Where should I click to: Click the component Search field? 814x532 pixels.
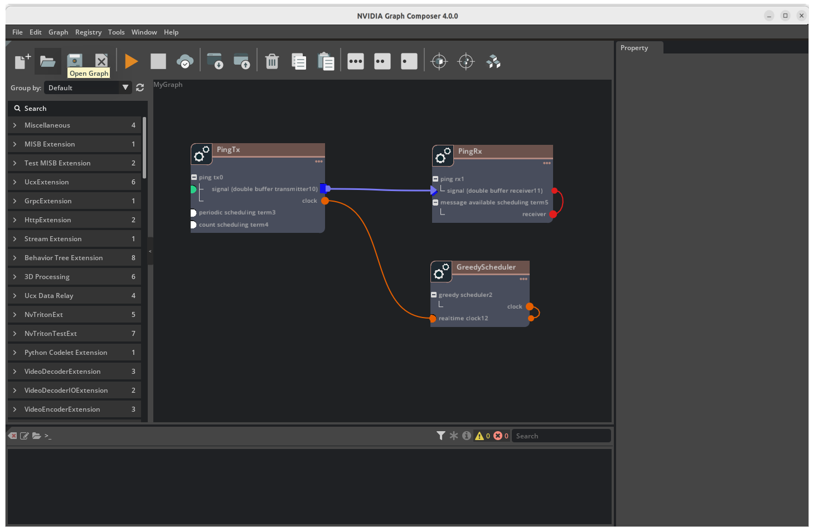77,108
